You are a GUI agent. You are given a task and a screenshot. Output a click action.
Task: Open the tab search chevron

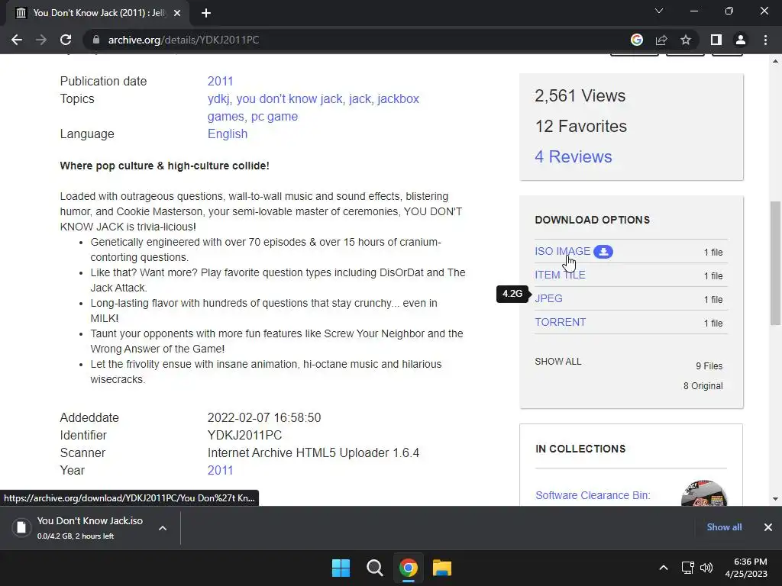(659, 11)
